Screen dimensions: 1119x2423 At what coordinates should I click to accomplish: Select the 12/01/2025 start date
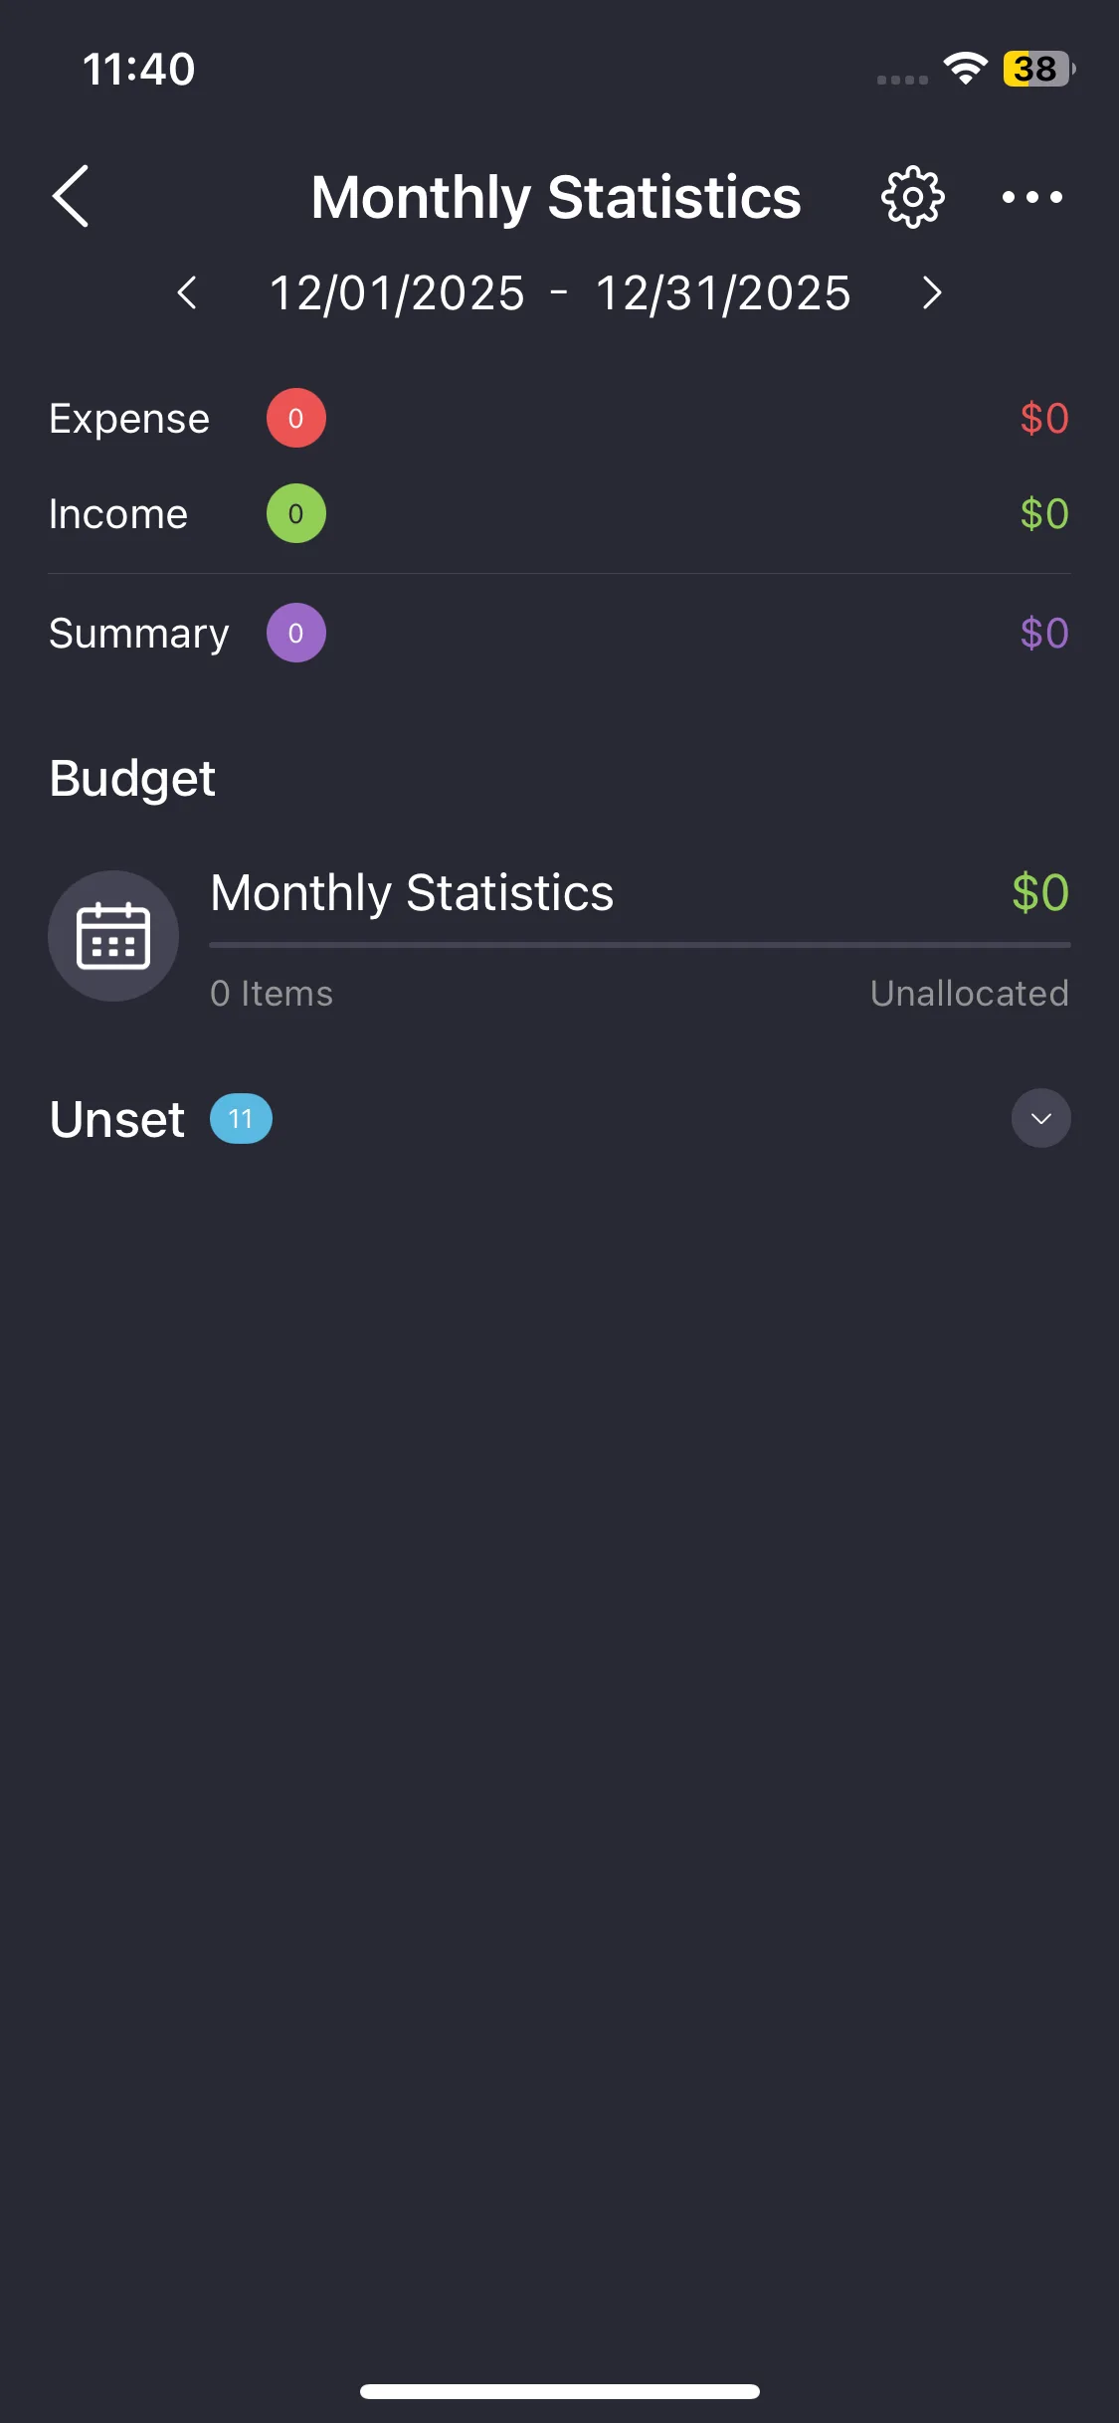397,293
